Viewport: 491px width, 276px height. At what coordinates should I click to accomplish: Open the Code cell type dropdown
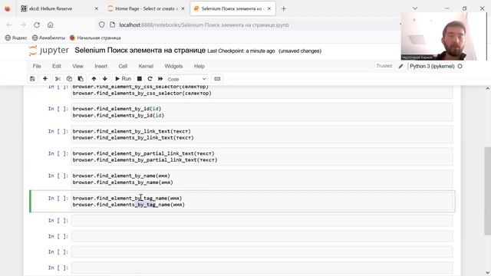coord(187,79)
